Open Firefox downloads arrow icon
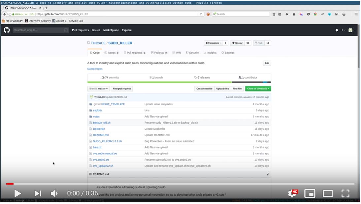Image resolution: width=361 pixels, height=204 pixels. pos(287,14)
